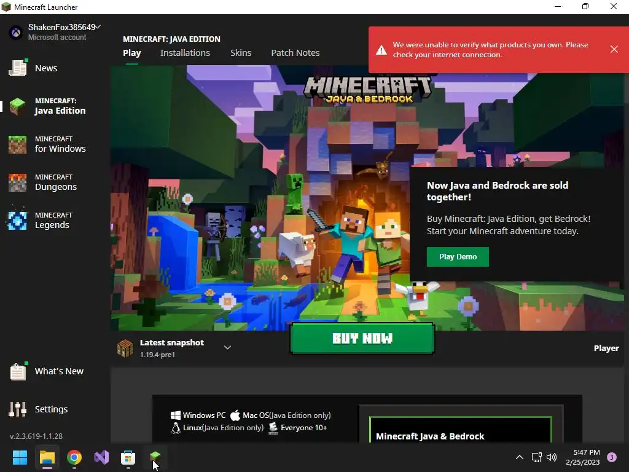629x472 pixels.
Task: Open the notification badge showing 3
Action: tap(612, 457)
